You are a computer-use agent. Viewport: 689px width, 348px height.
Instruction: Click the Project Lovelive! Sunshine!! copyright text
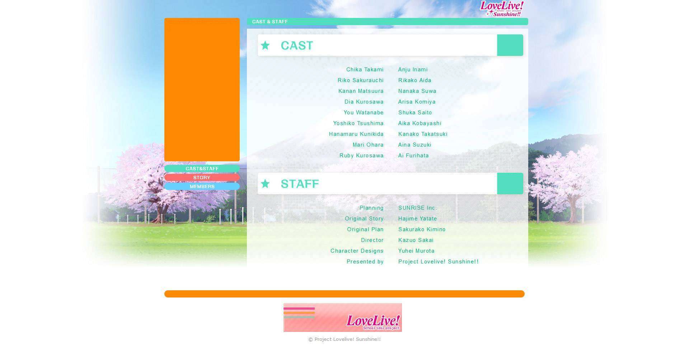(344, 339)
